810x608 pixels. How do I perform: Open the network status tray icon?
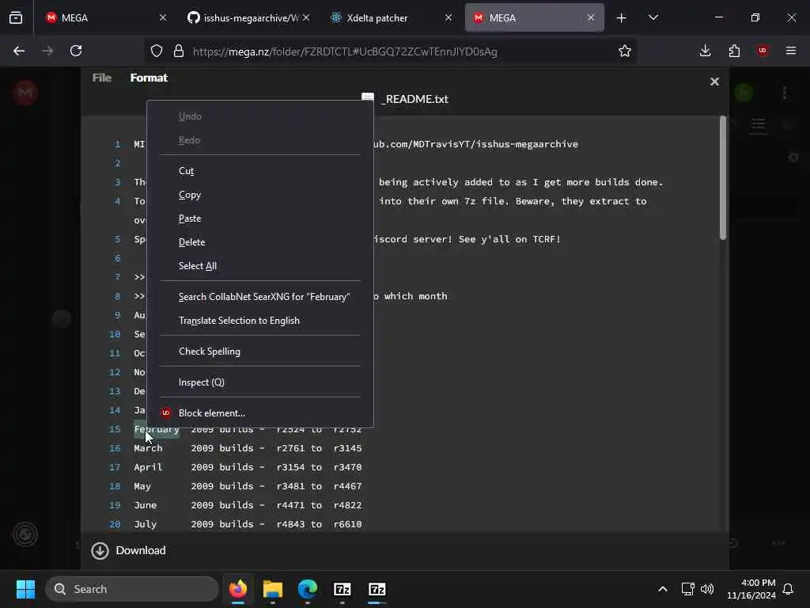[687, 589]
